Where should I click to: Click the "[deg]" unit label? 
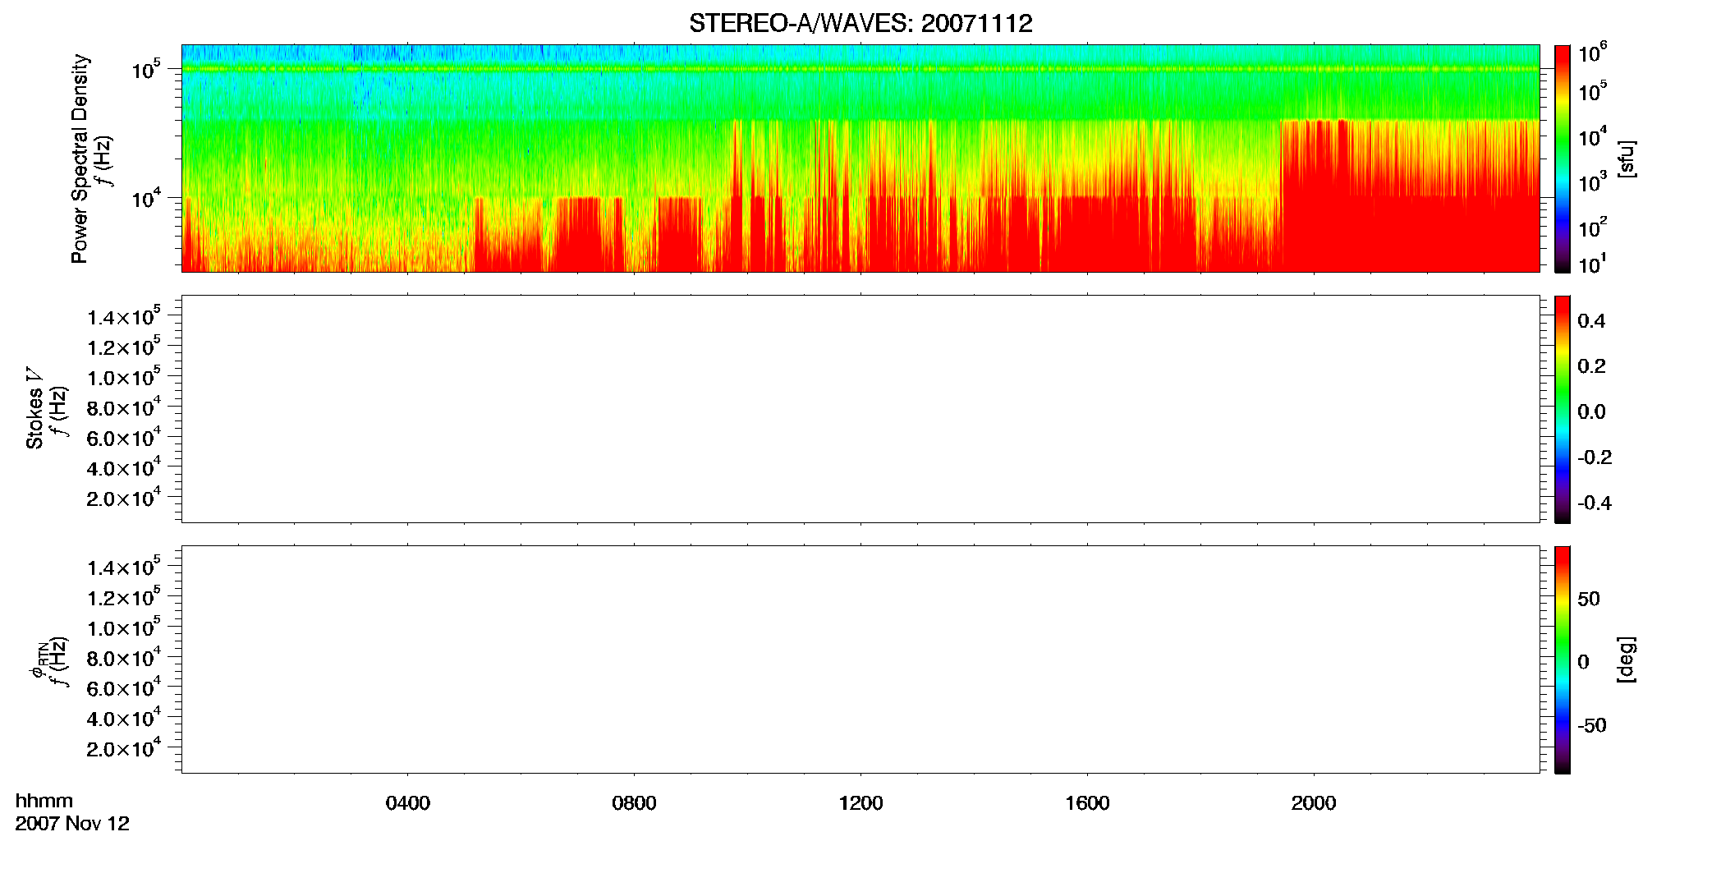click(x=1627, y=660)
